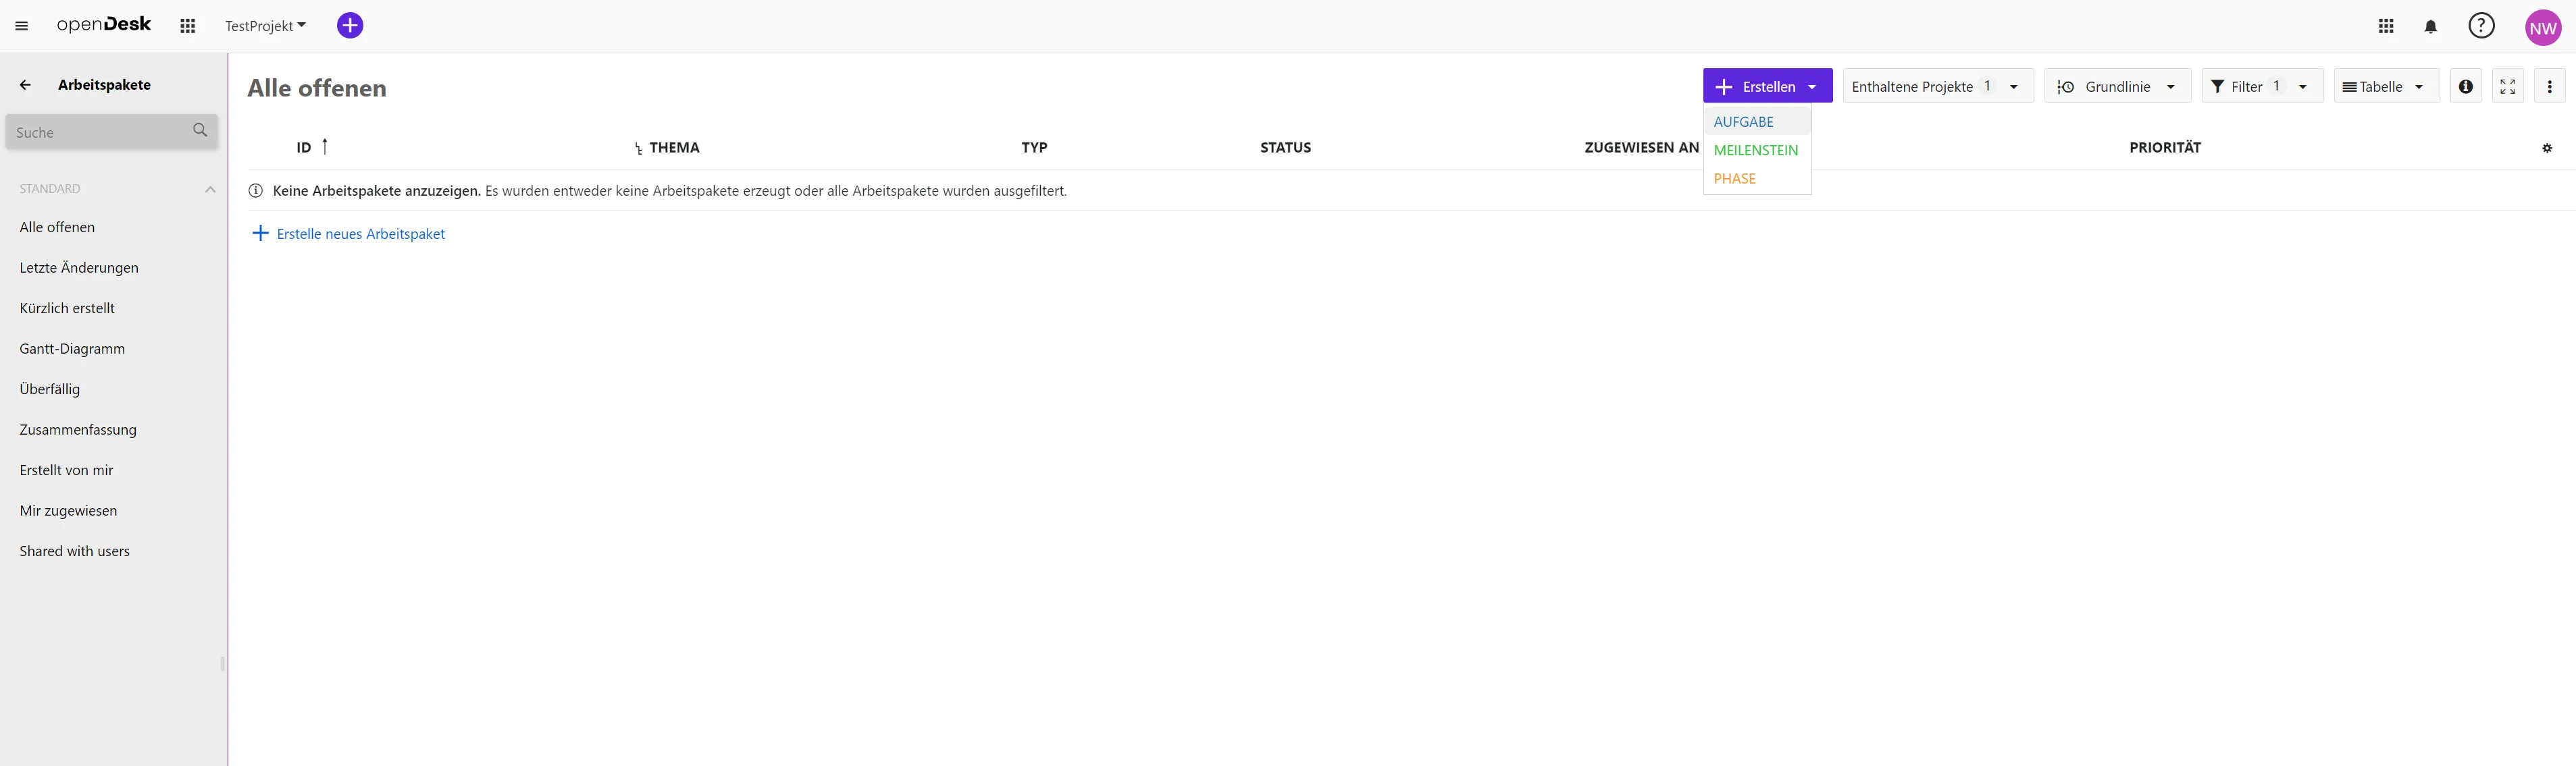The image size is (2576, 766).
Task: Select AUFGABE from the create menu
Action: coord(1743,122)
